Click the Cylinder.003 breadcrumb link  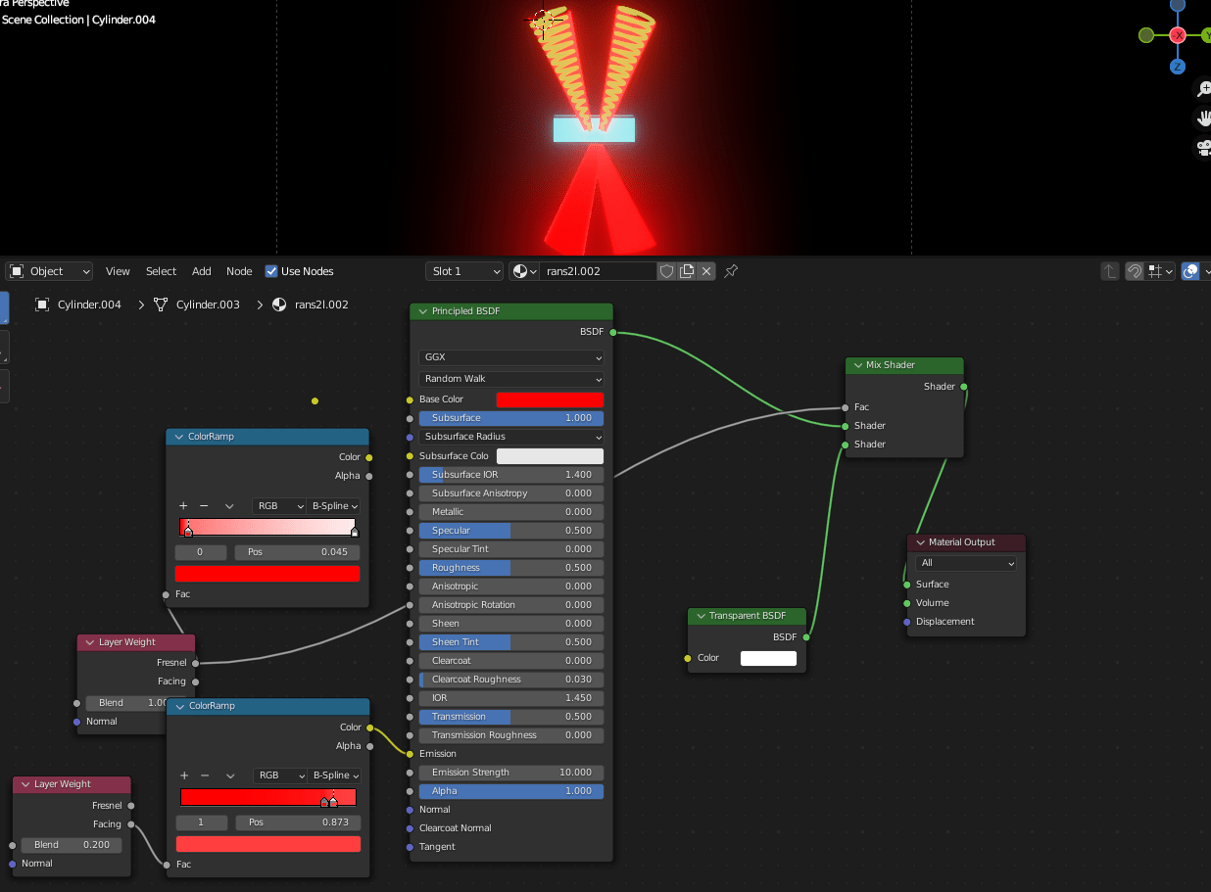coord(208,305)
